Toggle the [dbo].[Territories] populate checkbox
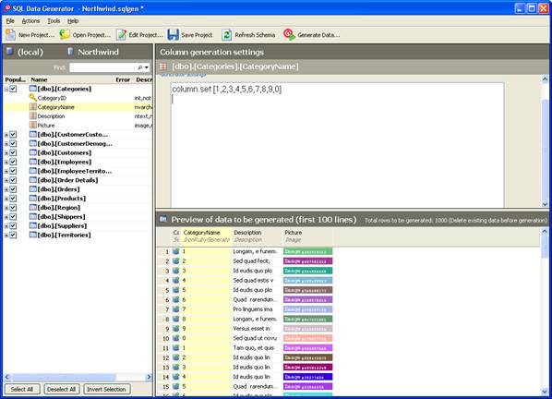The height and width of the screenshot is (399, 552). 13,236
